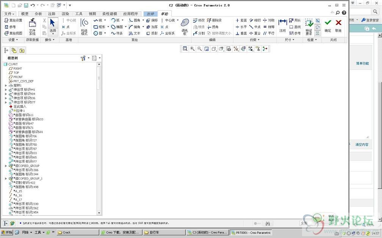Switch to the 分析 ribbon tab
This screenshot has height=238, width=382.
coord(38,14)
